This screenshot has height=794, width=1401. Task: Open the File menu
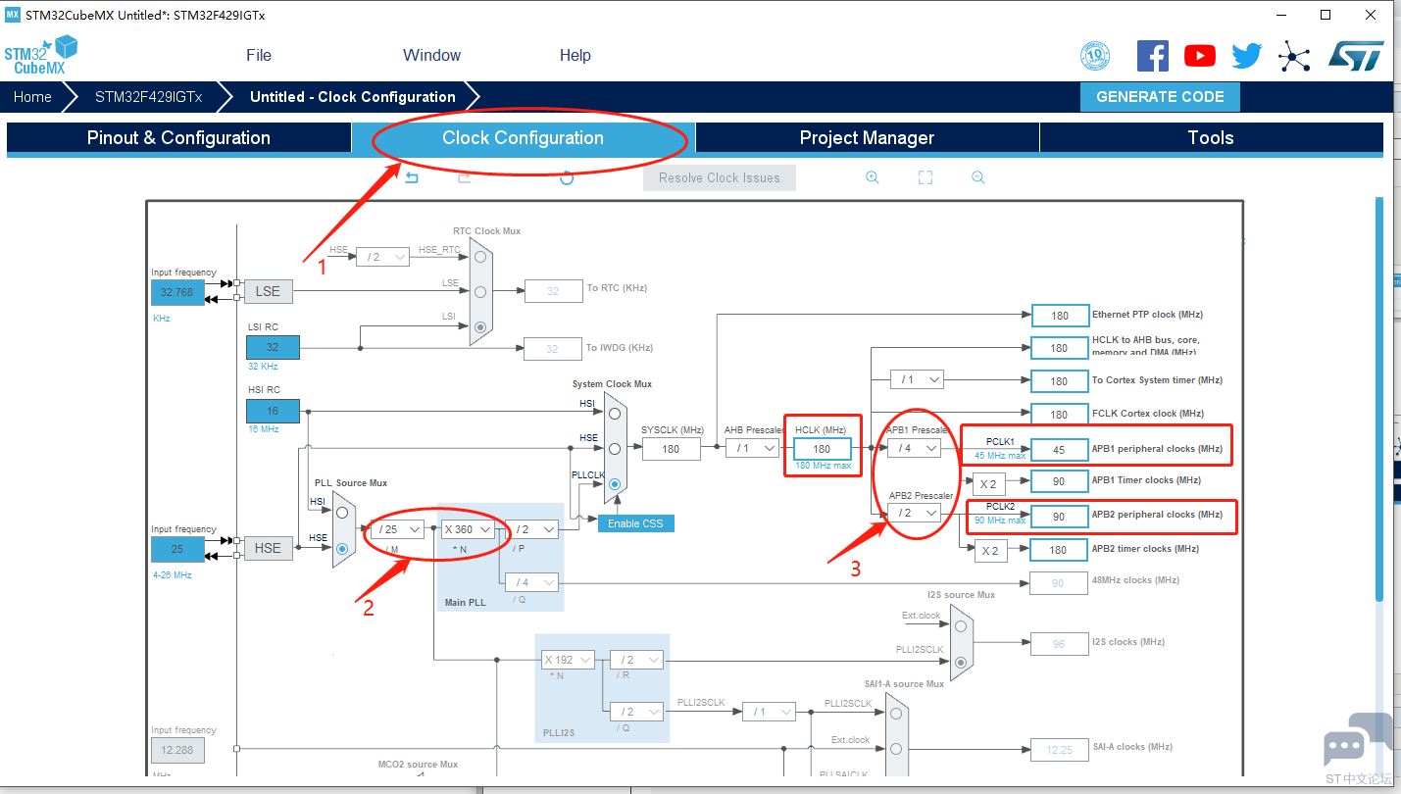click(x=259, y=55)
